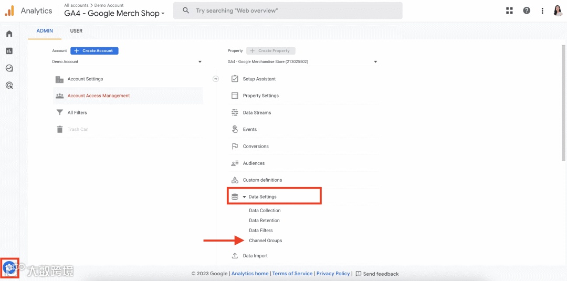This screenshot has height=281, width=567.
Task: Select Data Filters under Data Settings
Action: point(261,231)
